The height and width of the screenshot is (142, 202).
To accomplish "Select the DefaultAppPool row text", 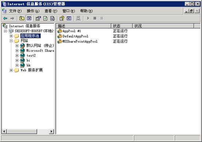I will pyautogui.click(x=75, y=36).
